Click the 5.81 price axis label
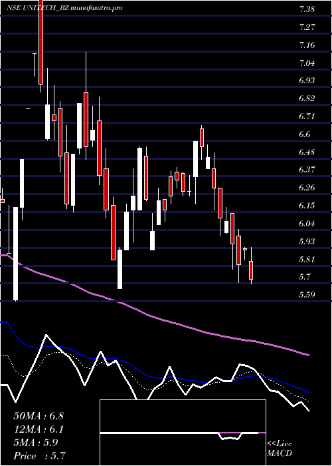 [307, 259]
